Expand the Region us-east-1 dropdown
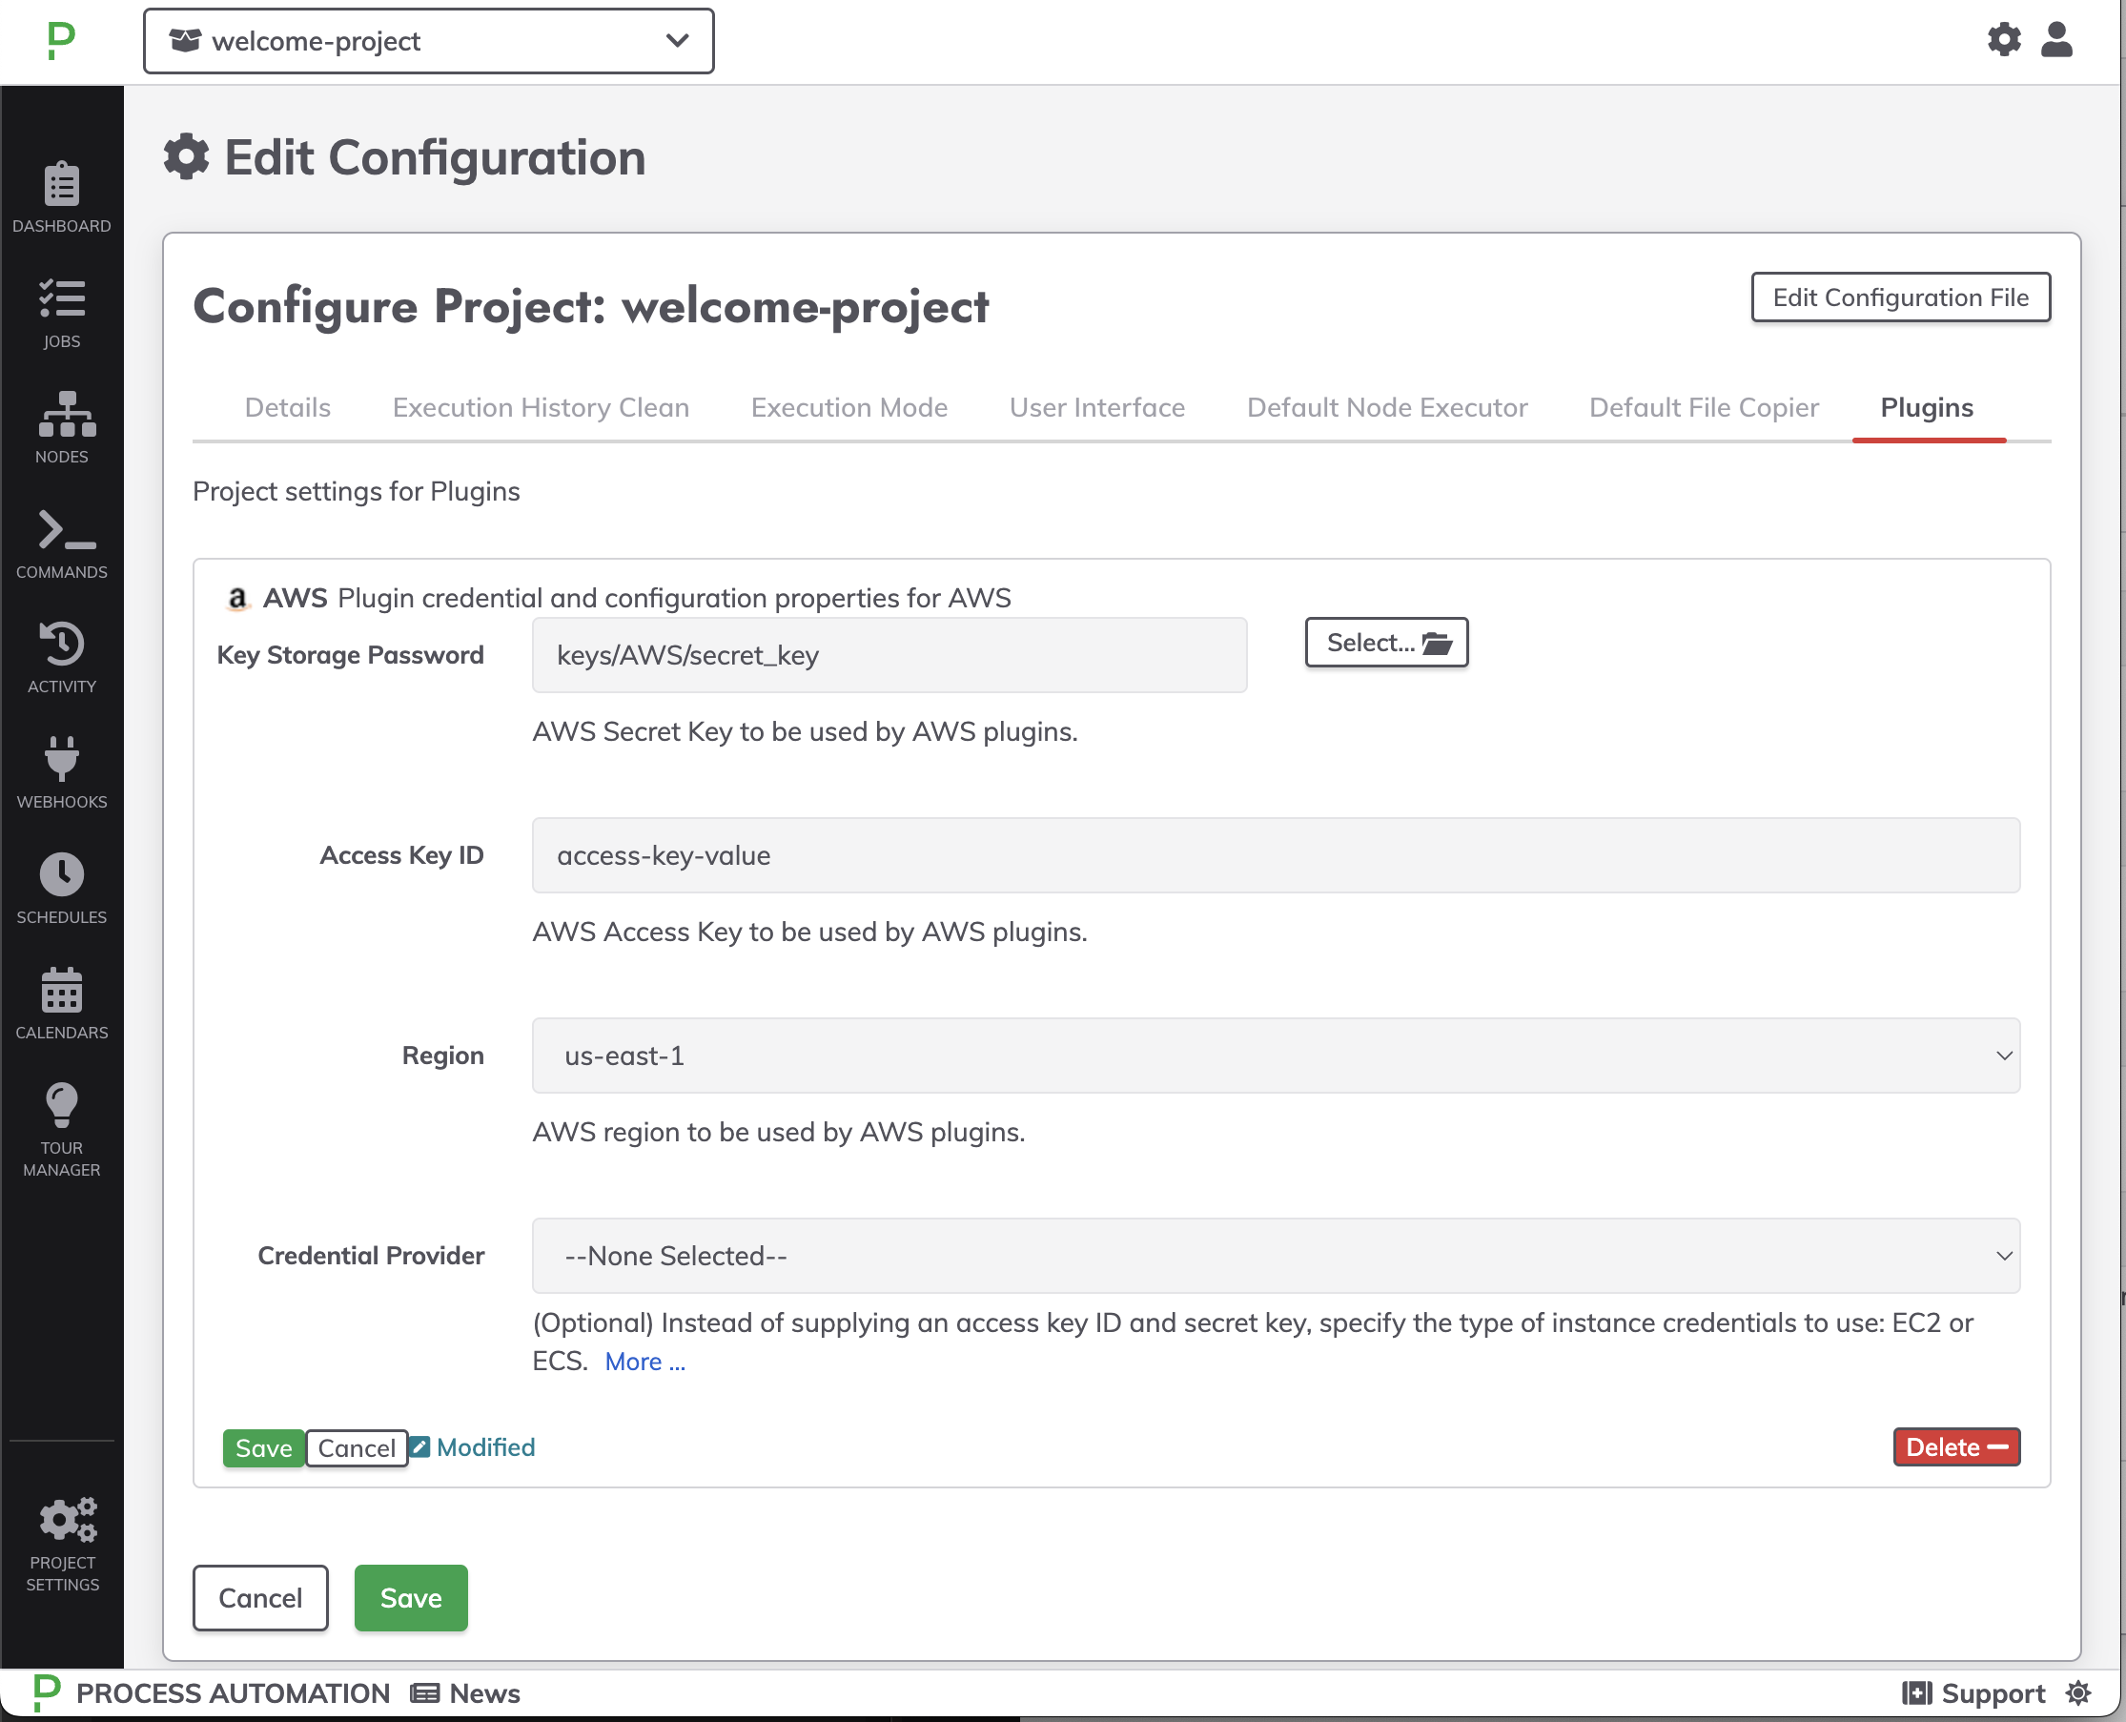Viewport: 2126px width, 1722px height. click(1276, 1056)
